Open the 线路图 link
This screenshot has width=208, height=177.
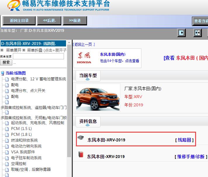point(184,140)
